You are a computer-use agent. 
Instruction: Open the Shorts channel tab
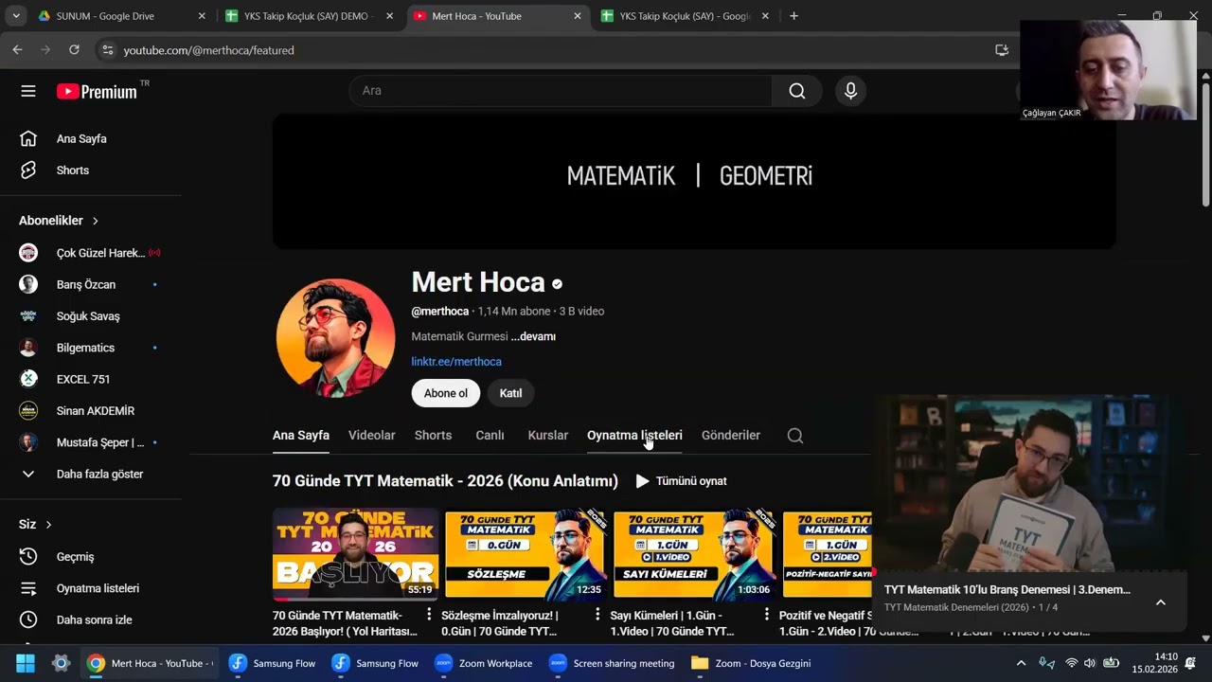tap(433, 436)
